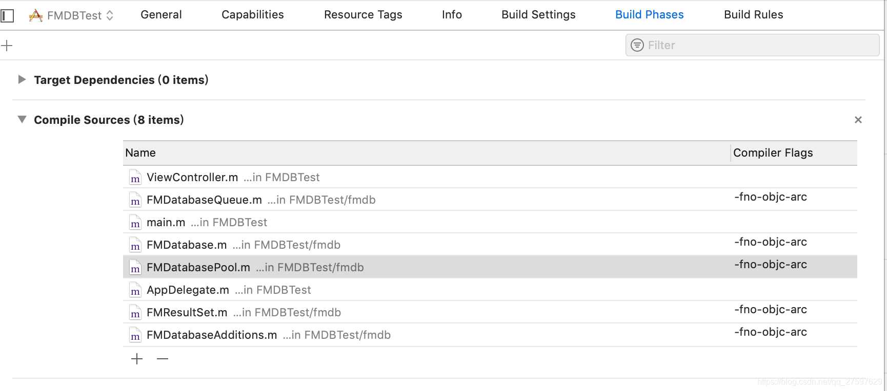Click the FMDatabaseQueue.m file icon
887x391 pixels.
(x=135, y=200)
